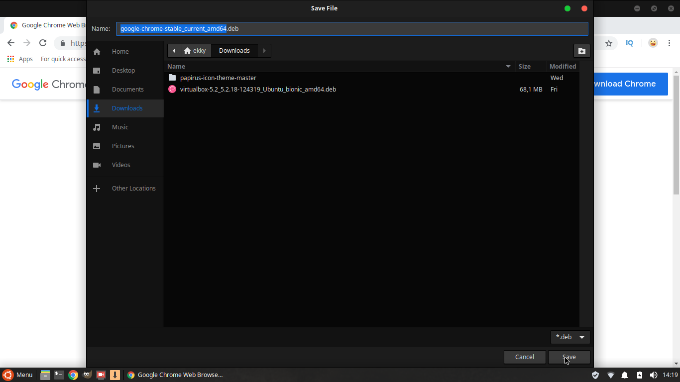Open the Wi-Fi network tray icon

[x=610, y=375]
